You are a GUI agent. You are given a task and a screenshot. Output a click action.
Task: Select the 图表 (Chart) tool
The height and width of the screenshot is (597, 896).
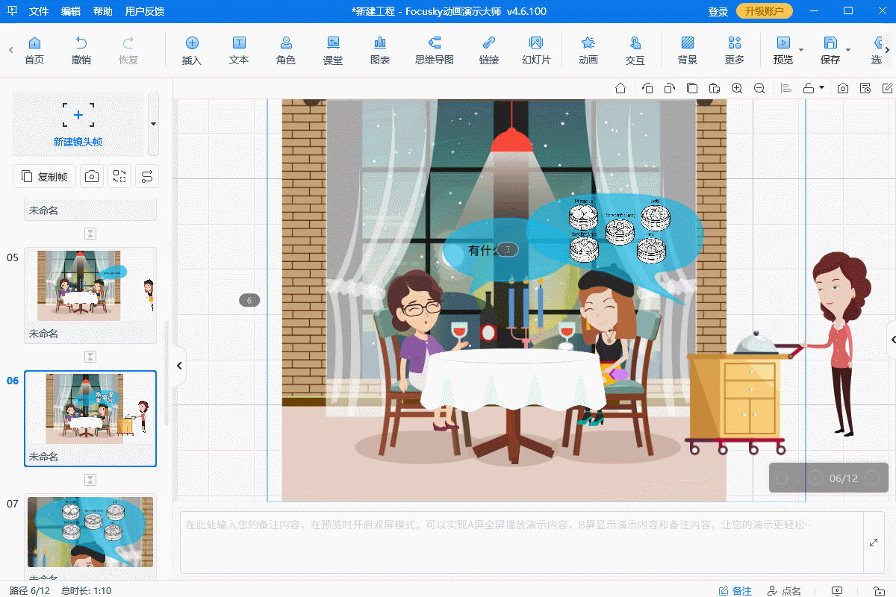pyautogui.click(x=380, y=50)
